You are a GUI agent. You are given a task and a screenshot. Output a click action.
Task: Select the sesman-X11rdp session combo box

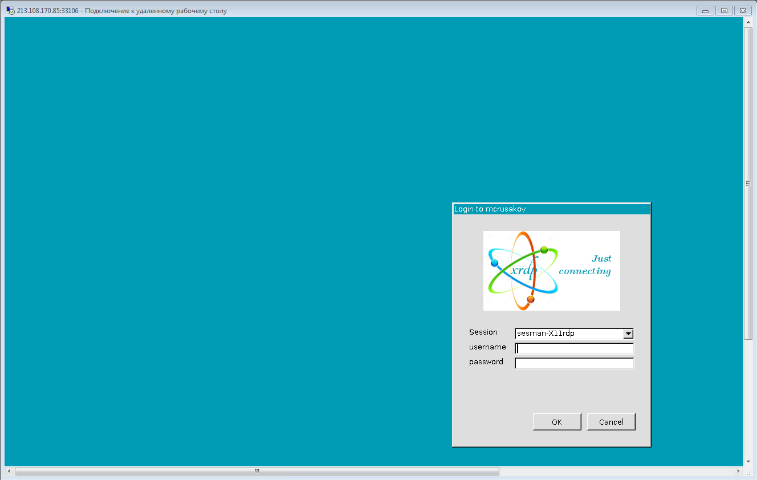click(574, 334)
